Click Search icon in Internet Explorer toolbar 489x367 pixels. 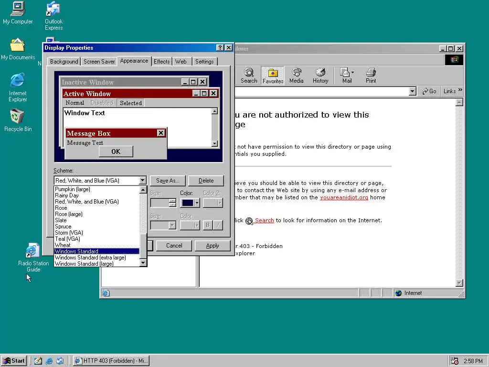pyautogui.click(x=249, y=76)
